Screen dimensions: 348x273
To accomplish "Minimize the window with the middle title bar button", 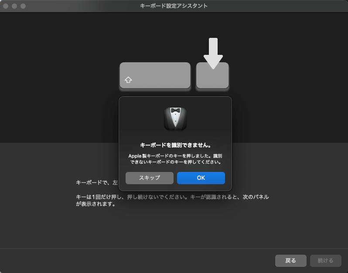I will point(14,6).
